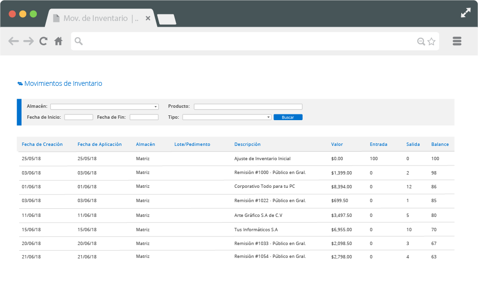478x297 pixels.
Task: Click the yellow minimize window button
Action: [23, 14]
